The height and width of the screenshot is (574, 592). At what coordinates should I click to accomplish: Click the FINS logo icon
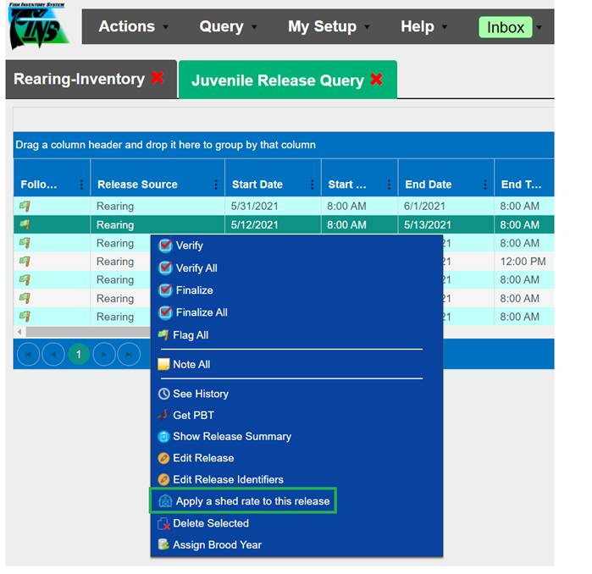tap(38, 26)
